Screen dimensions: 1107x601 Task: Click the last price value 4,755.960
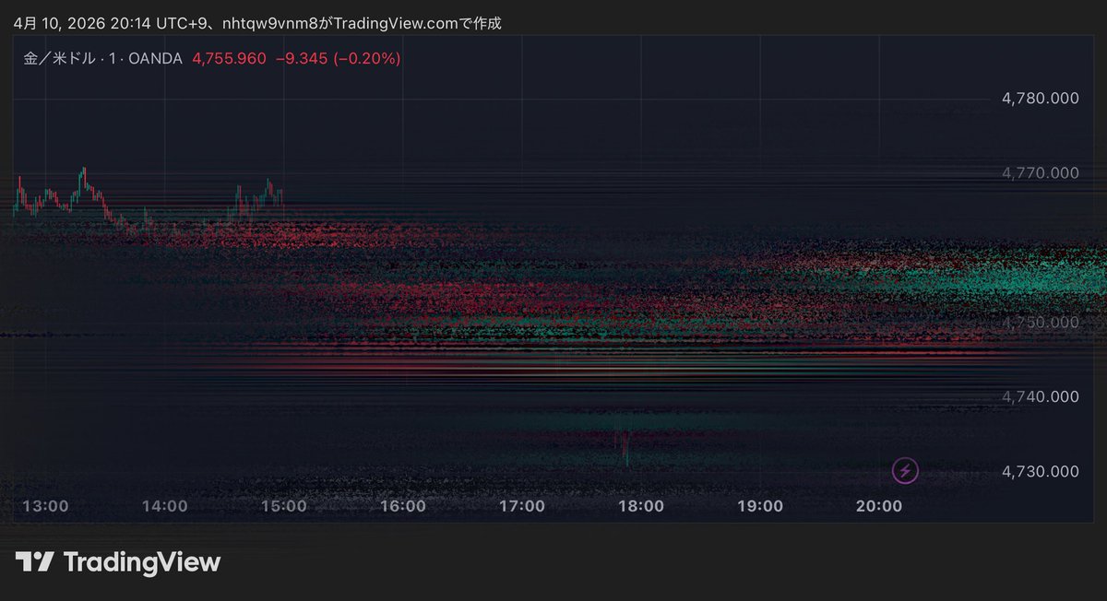(x=230, y=59)
